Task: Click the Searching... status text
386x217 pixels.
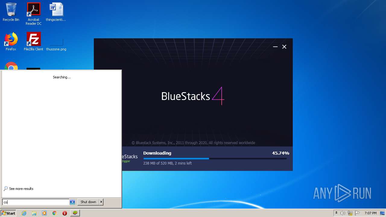Action: [x=62, y=77]
